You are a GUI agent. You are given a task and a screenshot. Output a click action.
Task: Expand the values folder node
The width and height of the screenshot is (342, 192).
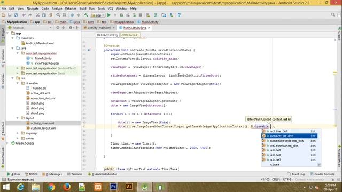coord(18,138)
